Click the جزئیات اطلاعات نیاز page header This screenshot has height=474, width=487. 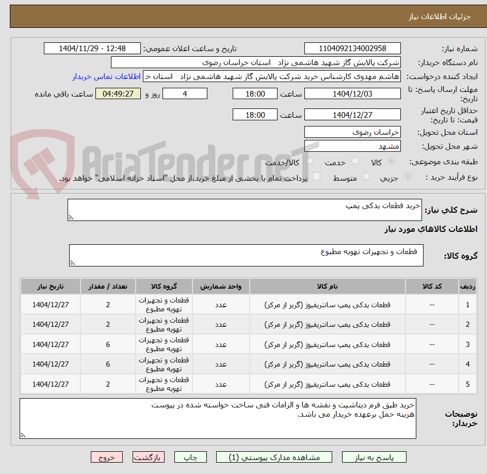pyautogui.click(x=440, y=17)
